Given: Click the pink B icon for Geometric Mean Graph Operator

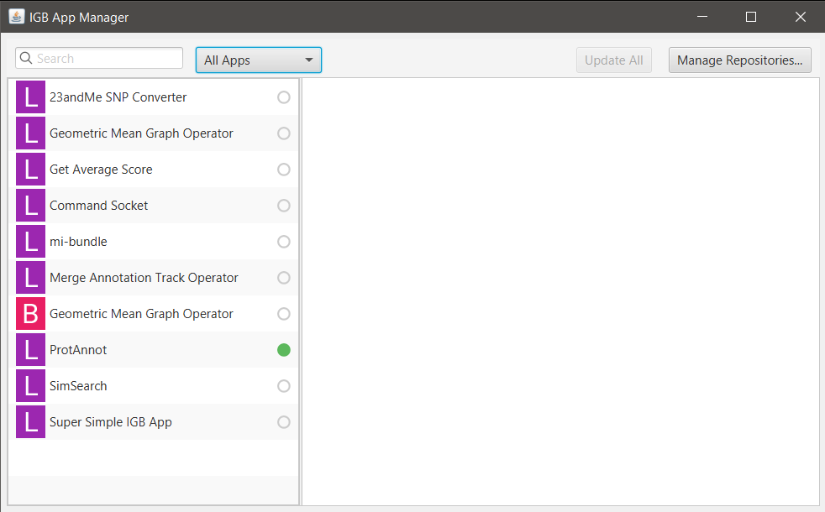Looking at the screenshot, I should 30,314.
